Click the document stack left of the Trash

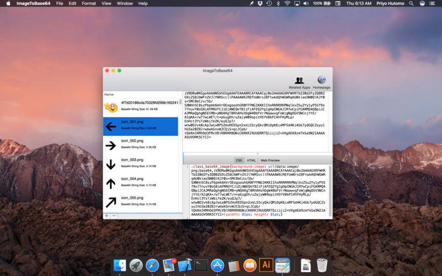click(x=306, y=266)
